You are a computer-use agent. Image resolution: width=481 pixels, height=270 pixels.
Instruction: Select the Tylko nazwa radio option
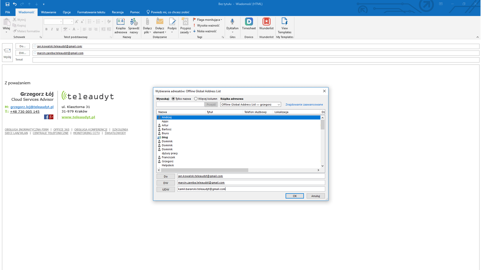pos(173,99)
